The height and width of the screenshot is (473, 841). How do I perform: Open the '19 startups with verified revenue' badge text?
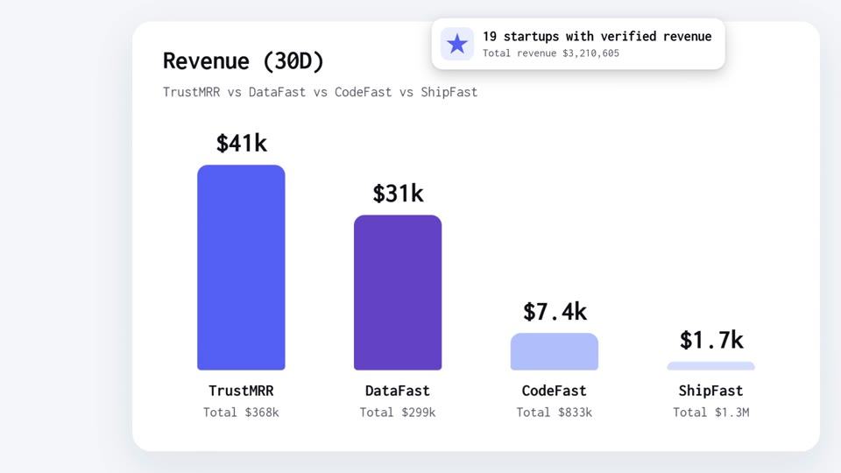[x=597, y=37]
